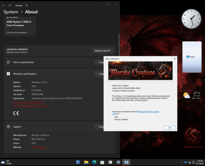Open Microsoft Edge from the taskbar

(94, 162)
